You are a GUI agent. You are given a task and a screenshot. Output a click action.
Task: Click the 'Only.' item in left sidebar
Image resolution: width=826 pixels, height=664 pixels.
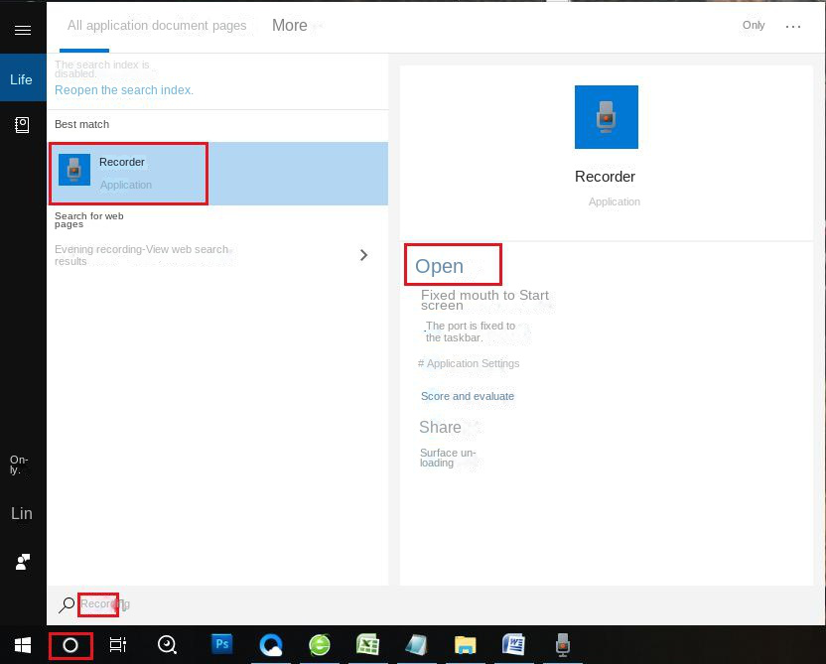(x=19, y=465)
